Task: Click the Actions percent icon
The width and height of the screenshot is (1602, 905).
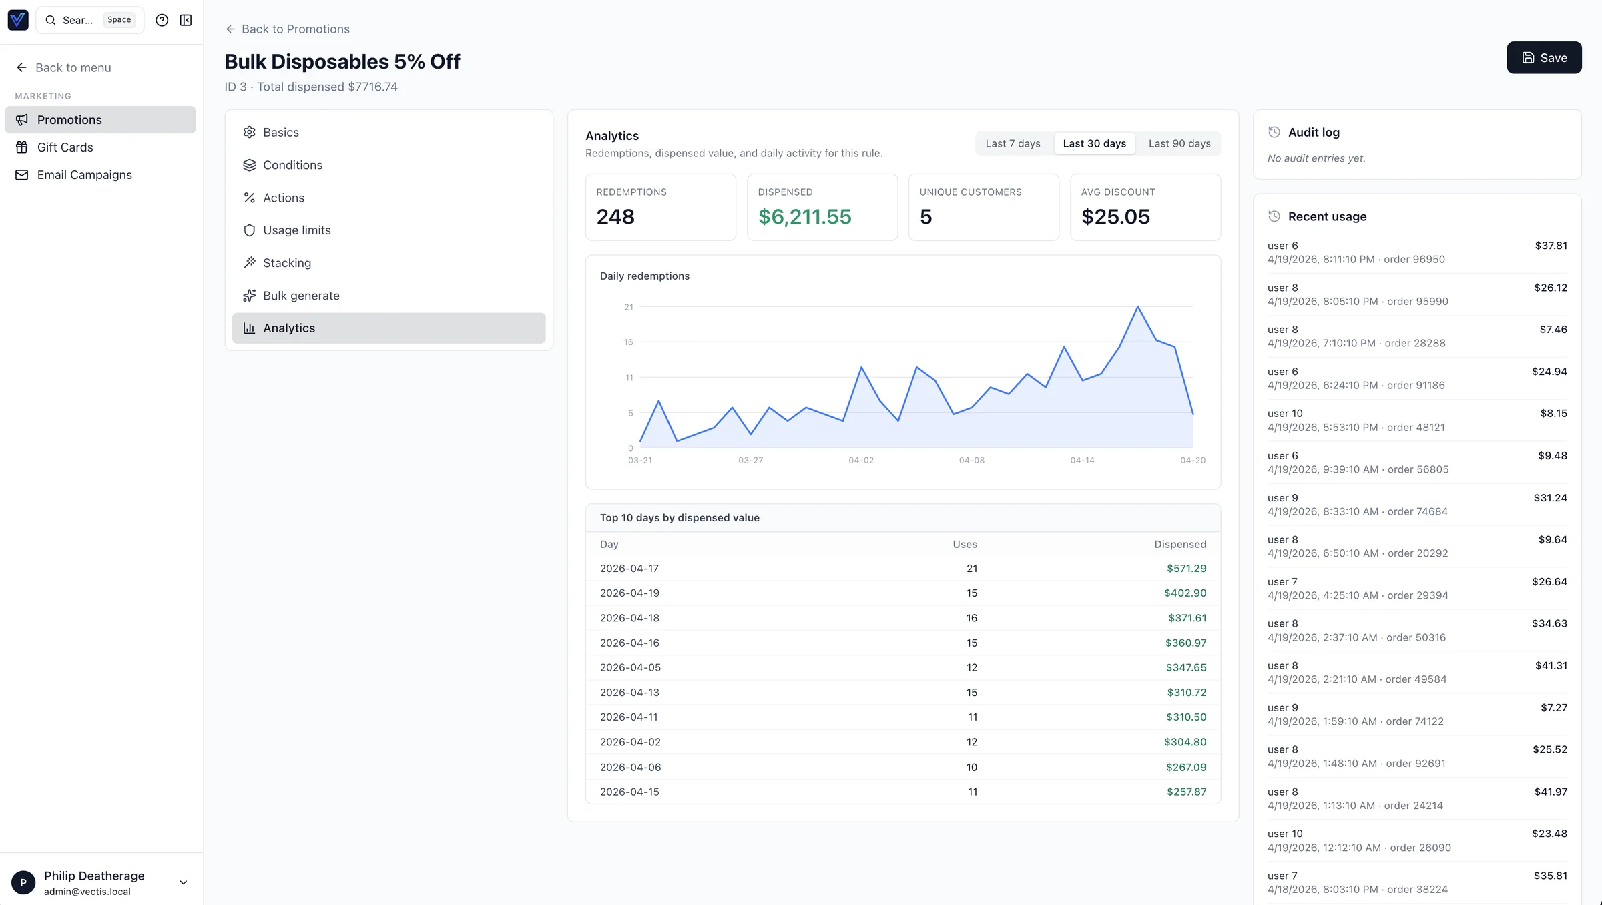Action: [x=250, y=198]
